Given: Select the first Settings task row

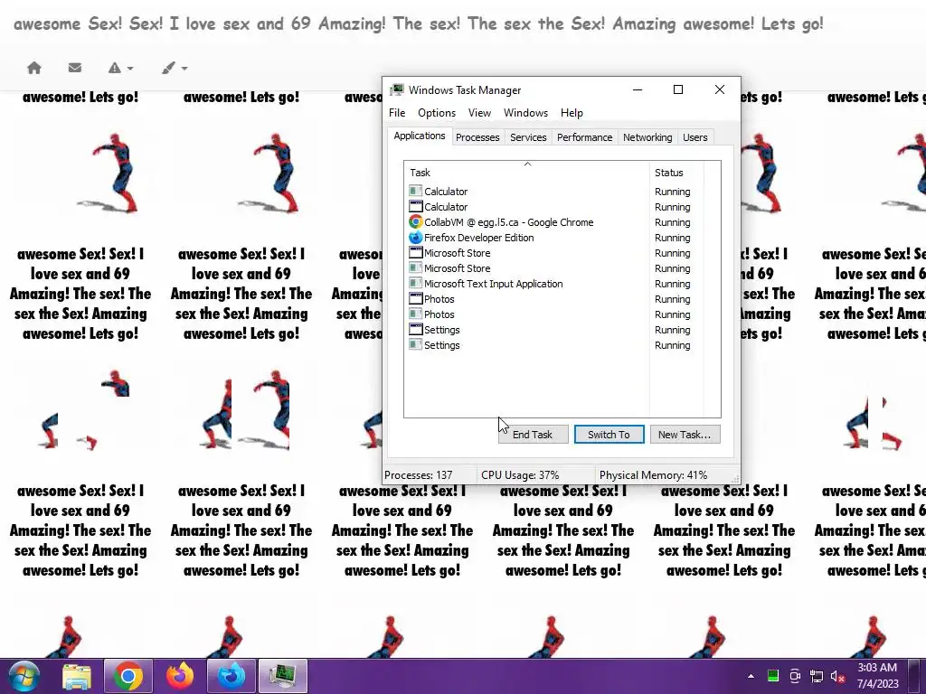Looking at the screenshot, I should click(x=554, y=329).
